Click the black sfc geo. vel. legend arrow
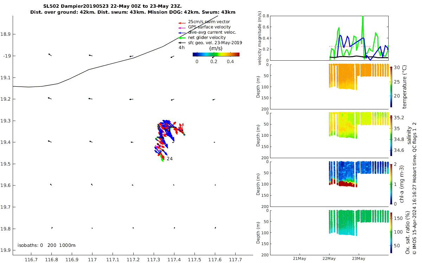 182,43
